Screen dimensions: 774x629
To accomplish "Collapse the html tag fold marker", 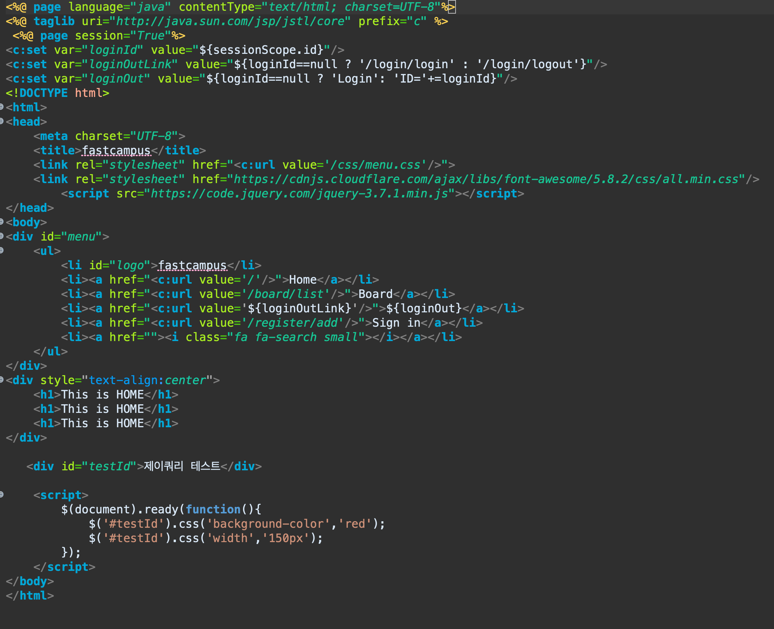I will (x=1, y=107).
